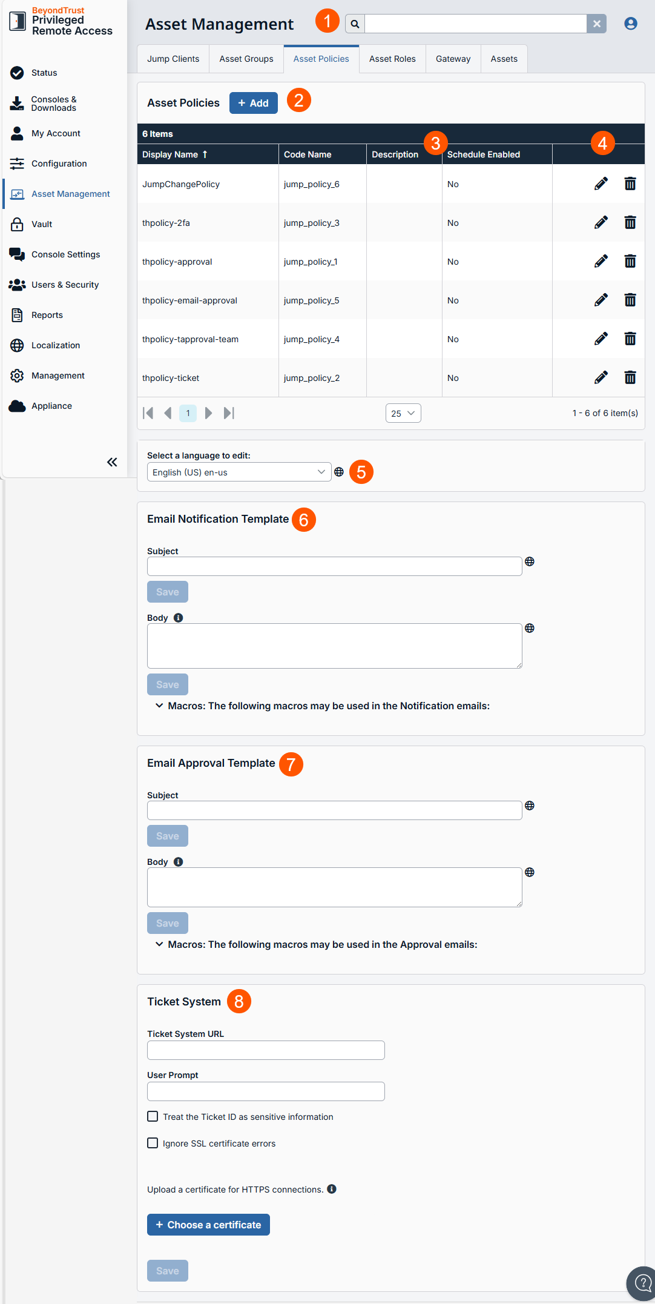Change the items-per-page dropdown showing 25
The height and width of the screenshot is (1304, 655).
coord(403,412)
